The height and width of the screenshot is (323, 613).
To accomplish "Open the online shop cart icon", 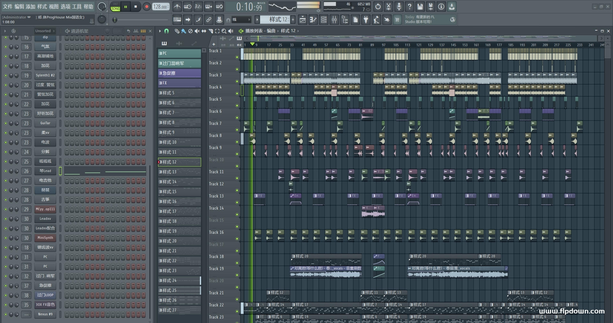I will [397, 20].
